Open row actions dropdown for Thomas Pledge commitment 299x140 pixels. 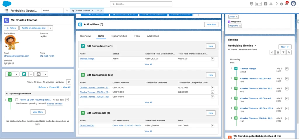pyautogui.click(x=213, y=59)
